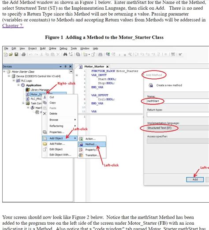Open the File menu
The height and width of the screenshot is (230, 209).
pyautogui.click(x=6, y=48)
